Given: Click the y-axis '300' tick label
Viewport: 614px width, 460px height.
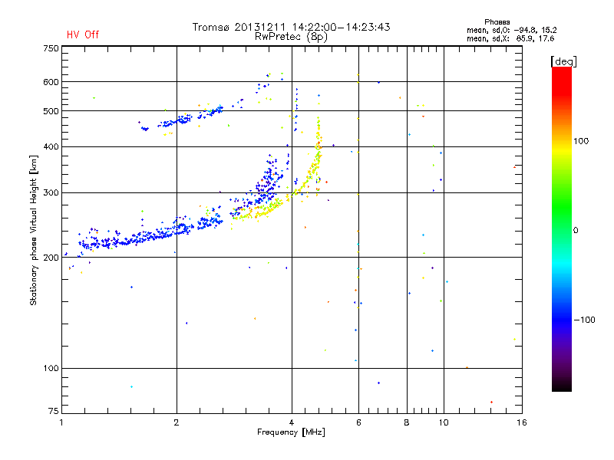Looking at the screenshot, I should pyautogui.click(x=51, y=192).
